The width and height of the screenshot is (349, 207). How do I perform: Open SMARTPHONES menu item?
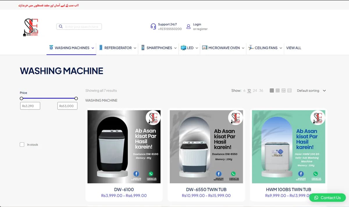click(x=159, y=48)
